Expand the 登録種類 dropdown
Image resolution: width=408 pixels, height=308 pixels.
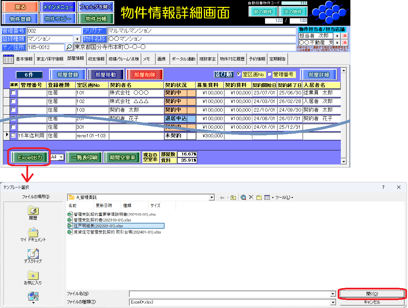(x=77, y=39)
